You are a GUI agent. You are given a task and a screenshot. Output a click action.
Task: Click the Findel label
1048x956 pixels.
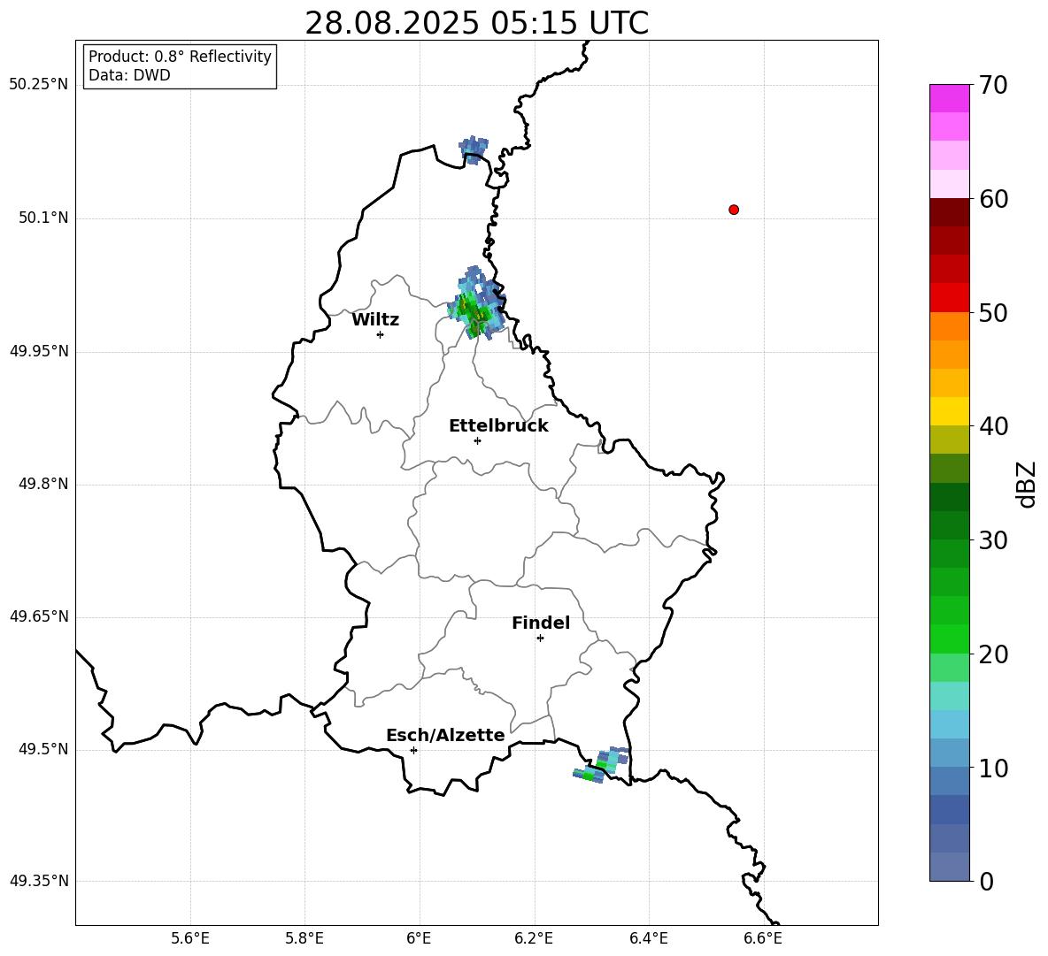pos(541,623)
